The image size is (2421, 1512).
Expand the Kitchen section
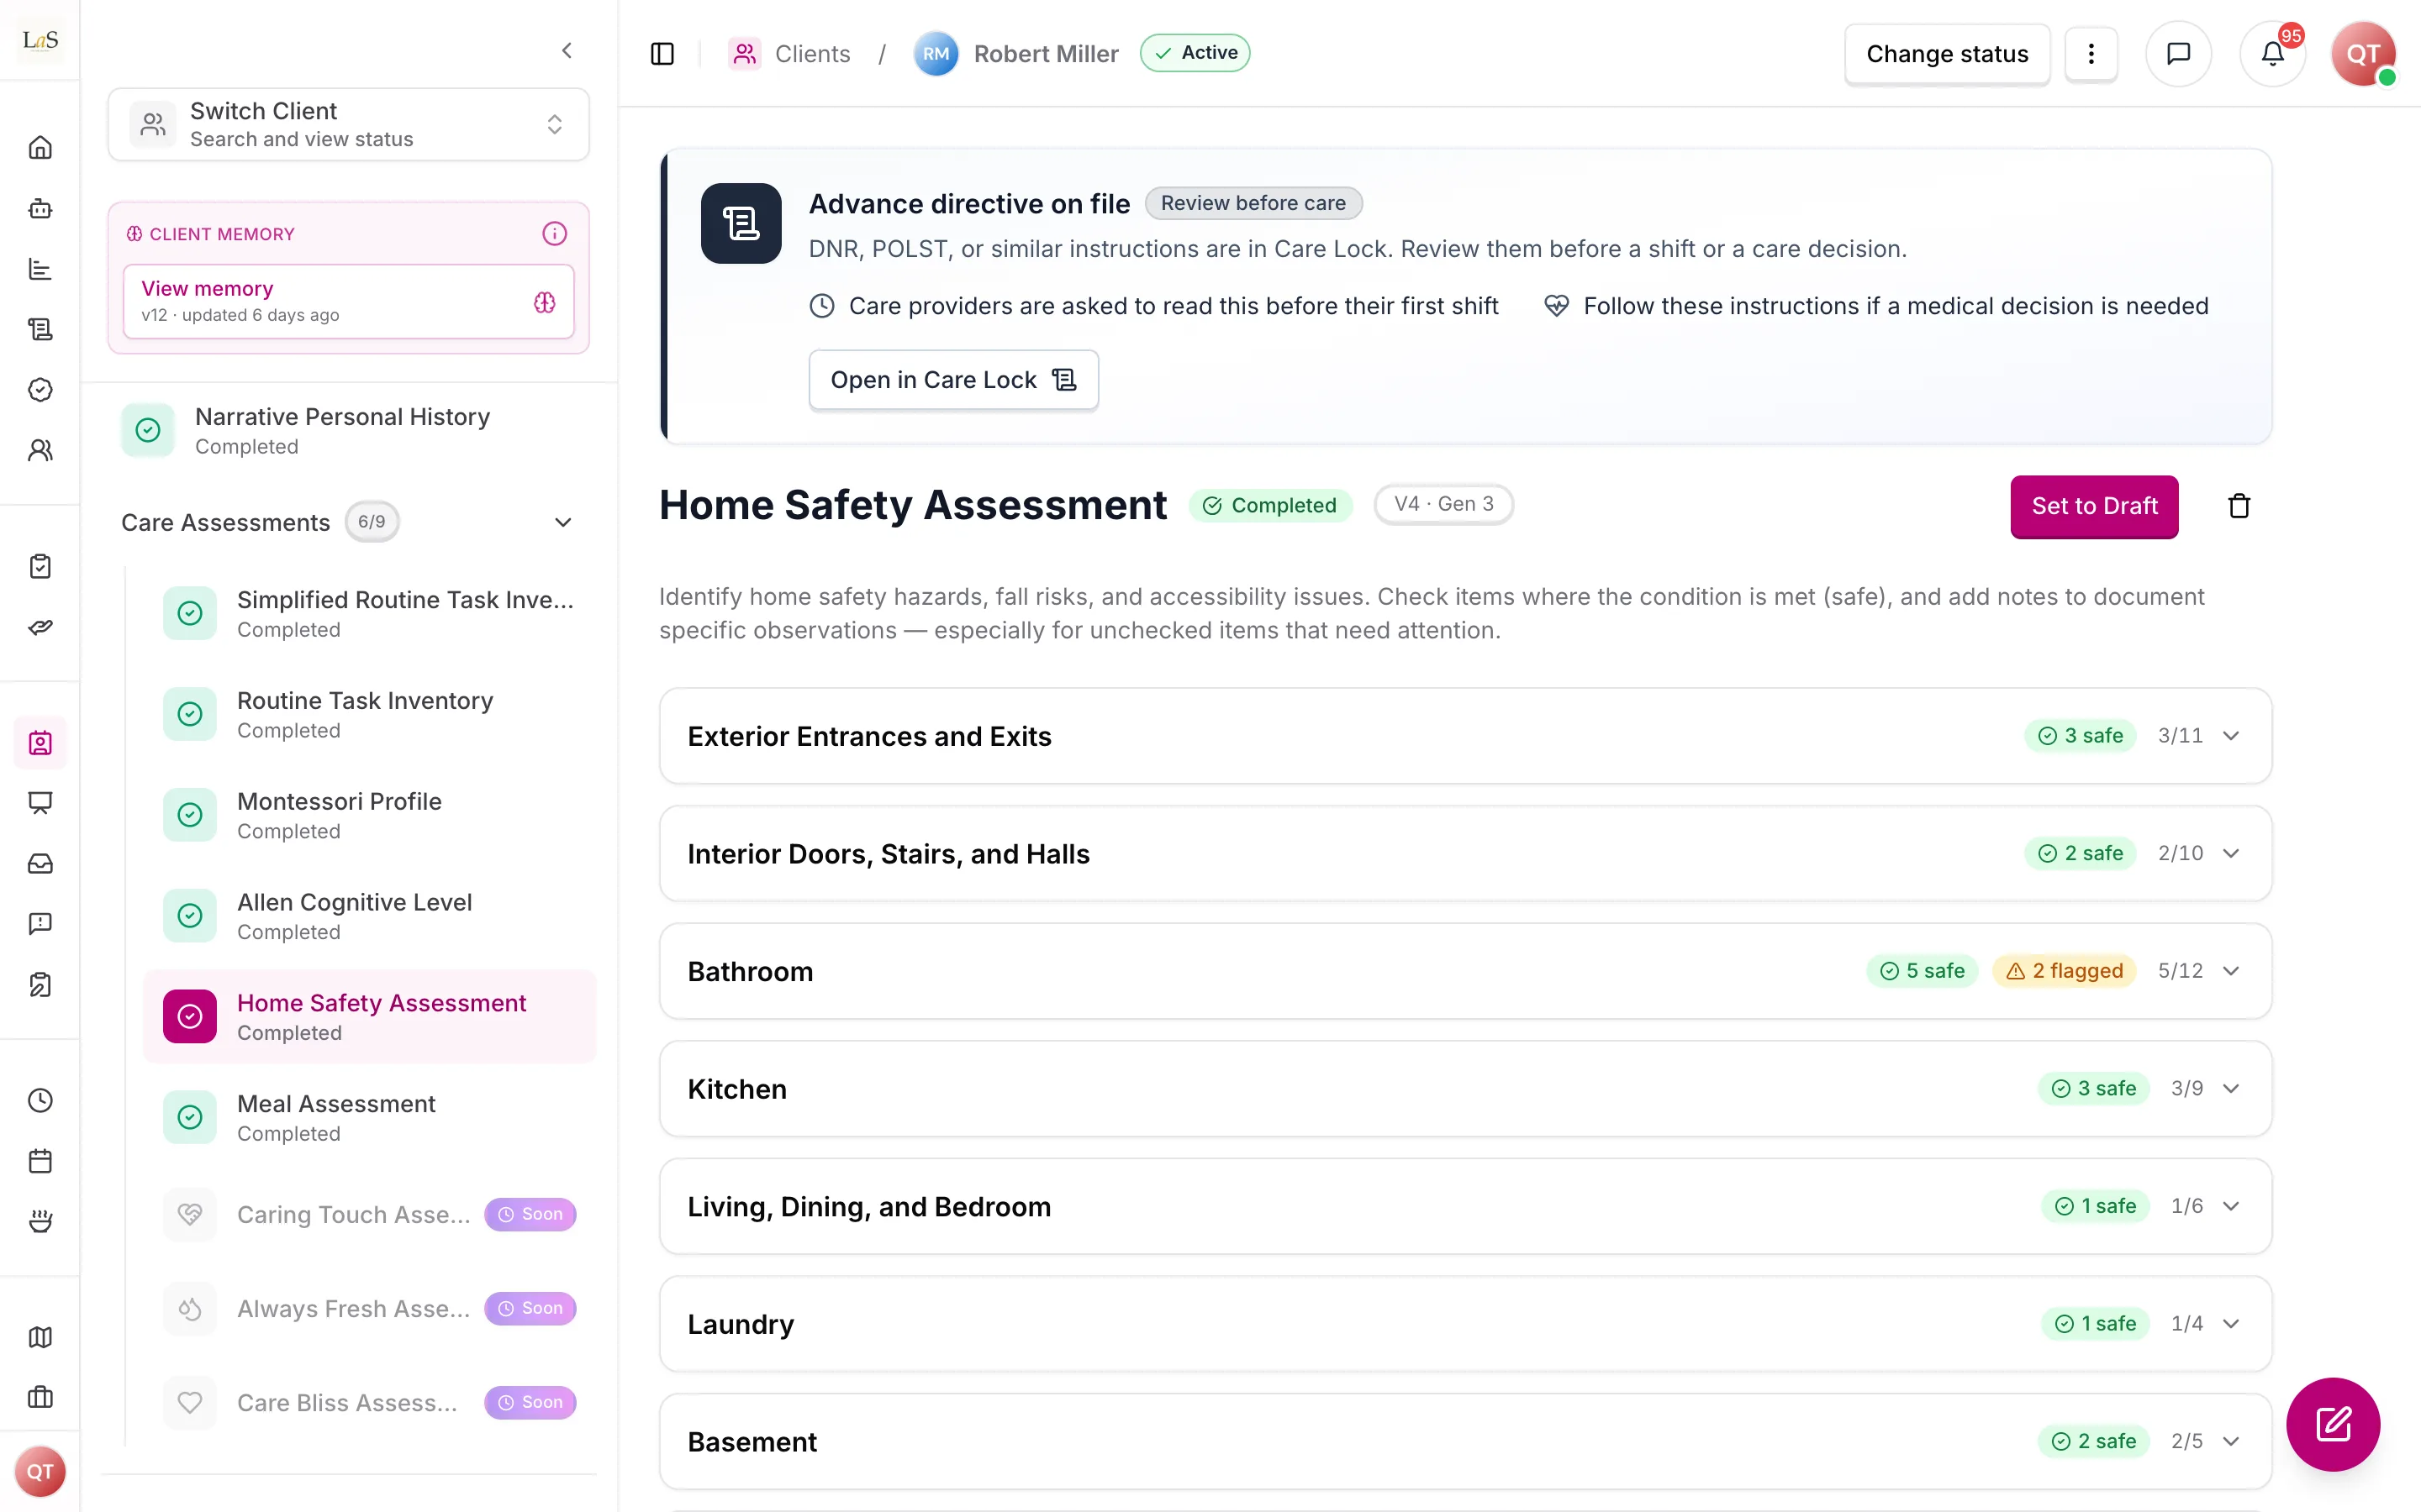tap(1464, 1088)
